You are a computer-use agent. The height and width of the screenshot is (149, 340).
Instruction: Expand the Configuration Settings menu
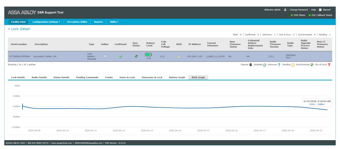pyautogui.click(x=46, y=22)
